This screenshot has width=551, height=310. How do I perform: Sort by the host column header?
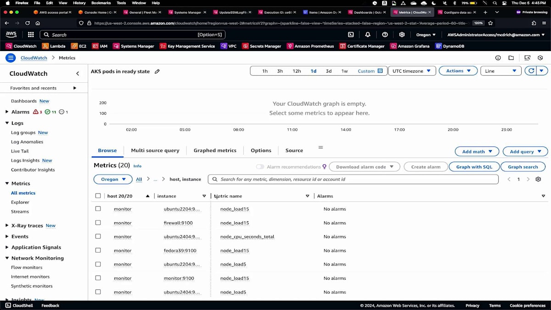(x=120, y=196)
